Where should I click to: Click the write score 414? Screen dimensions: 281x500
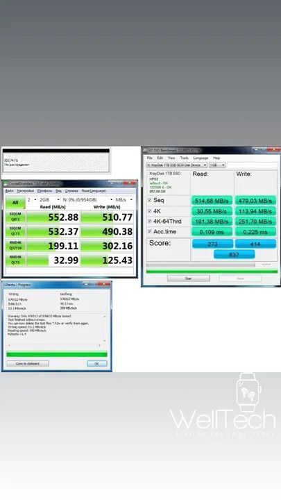255,244
